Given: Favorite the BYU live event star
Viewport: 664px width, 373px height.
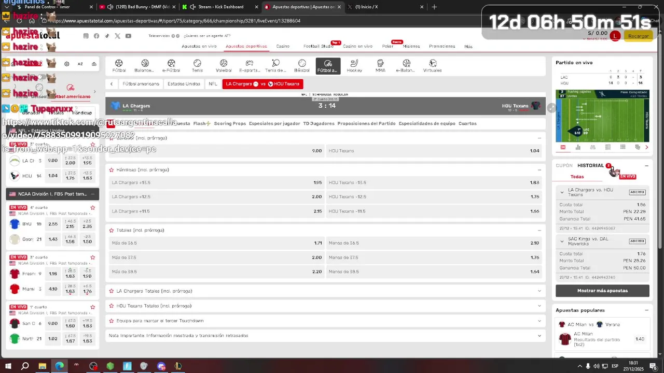Looking at the screenshot, I should pos(93,208).
